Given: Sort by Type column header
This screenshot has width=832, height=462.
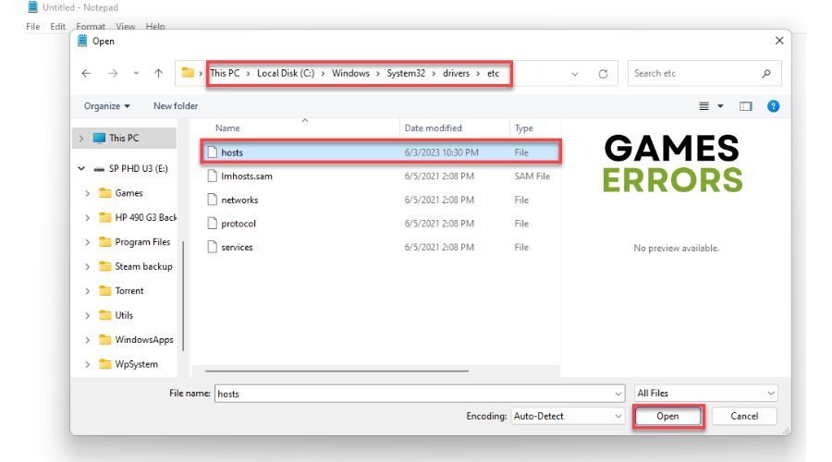Looking at the screenshot, I should coord(524,128).
